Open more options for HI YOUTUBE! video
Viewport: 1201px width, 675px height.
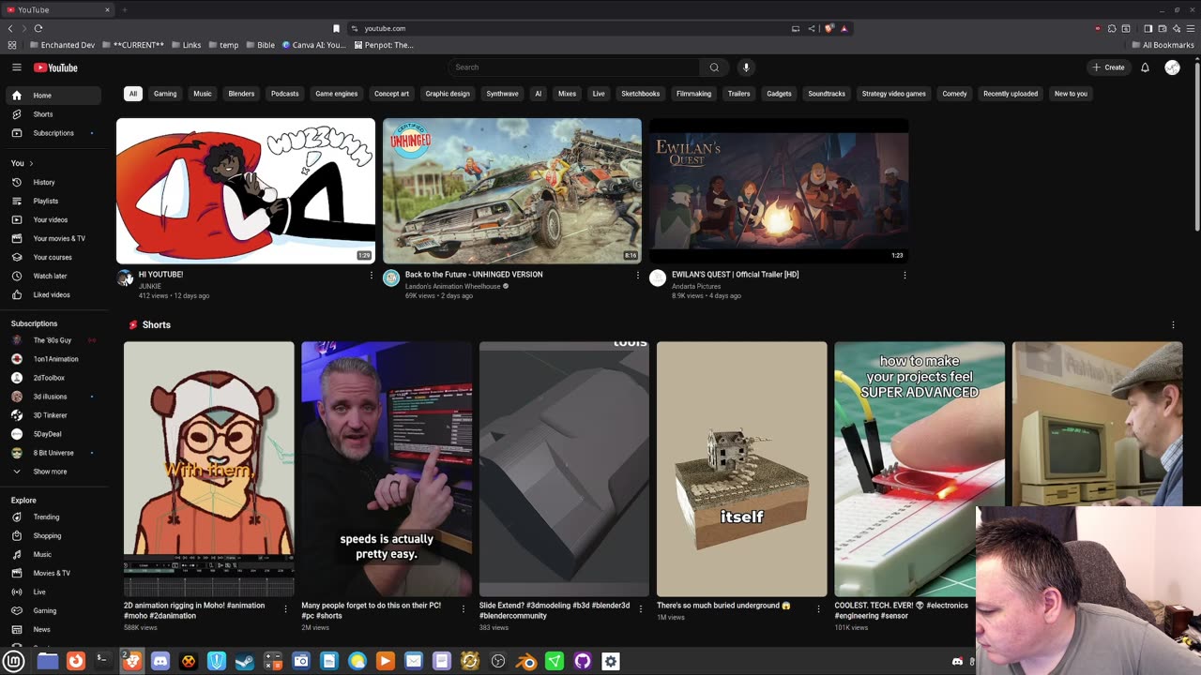click(372, 276)
